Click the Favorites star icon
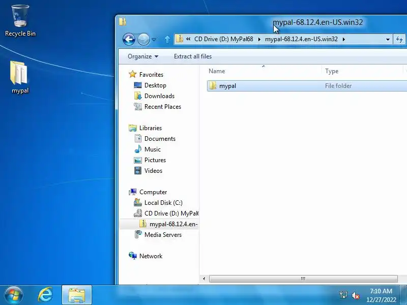 point(132,74)
